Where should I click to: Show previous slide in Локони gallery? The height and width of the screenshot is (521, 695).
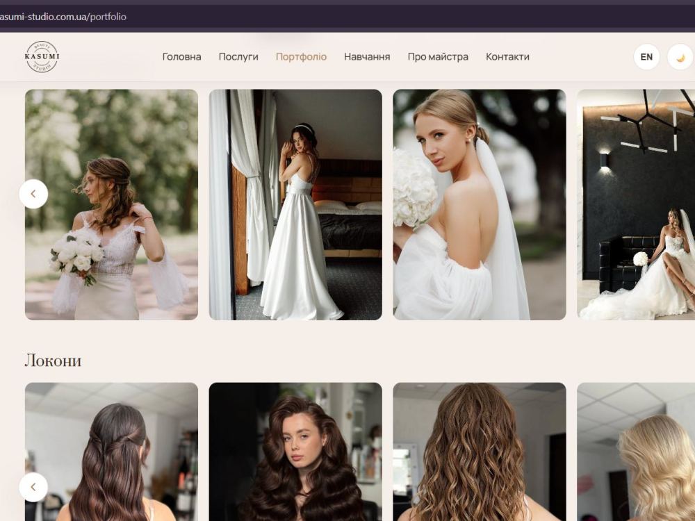point(33,487)
